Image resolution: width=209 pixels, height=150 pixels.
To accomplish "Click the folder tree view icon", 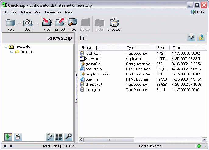I will (50, 137).
